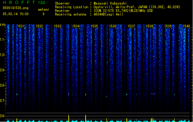Click the kHz axis unit label
193x122 pixels.
pos(3,25)
